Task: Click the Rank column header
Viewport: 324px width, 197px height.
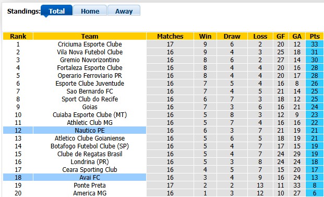Action: click(x=18, y=36)
